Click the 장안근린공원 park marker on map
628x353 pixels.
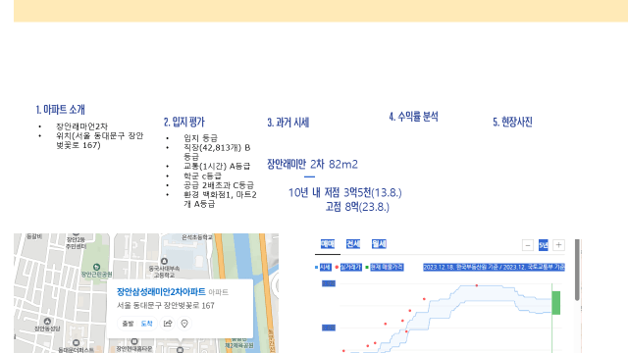coord(96,267)
